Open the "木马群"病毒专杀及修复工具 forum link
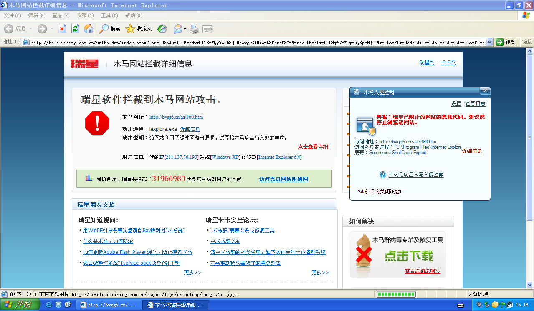This screenshot has width=534, height=311. click(243, 231)
